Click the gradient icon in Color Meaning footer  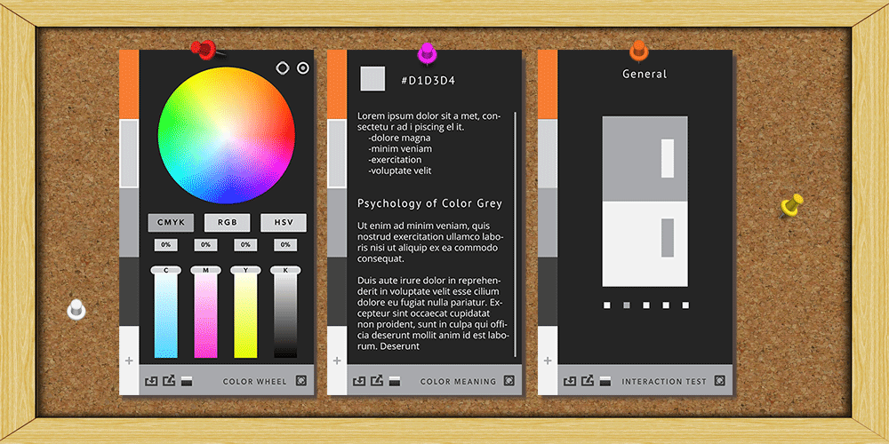(x=394, y=382)
